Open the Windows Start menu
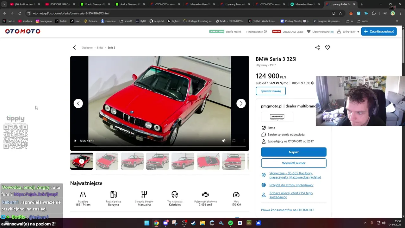Screen dimensions: 405x228 [147, 223]
